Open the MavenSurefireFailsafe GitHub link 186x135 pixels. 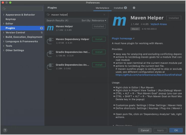(x=149, y=75)
